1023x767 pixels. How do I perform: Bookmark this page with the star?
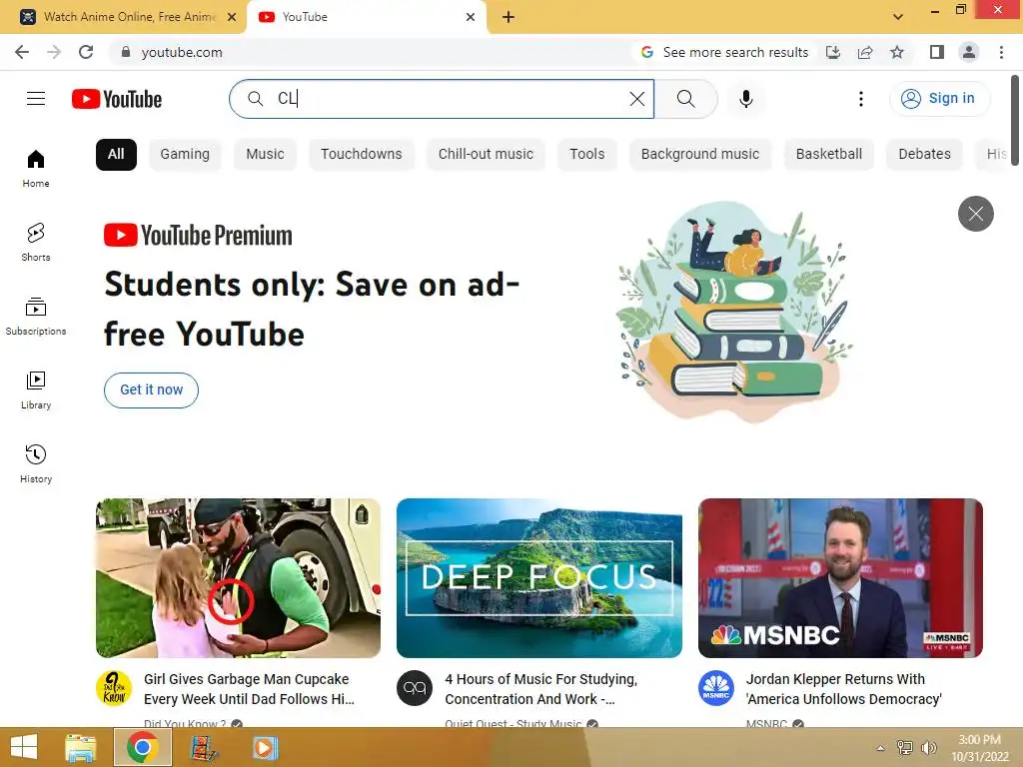click(x=897, y=52)
